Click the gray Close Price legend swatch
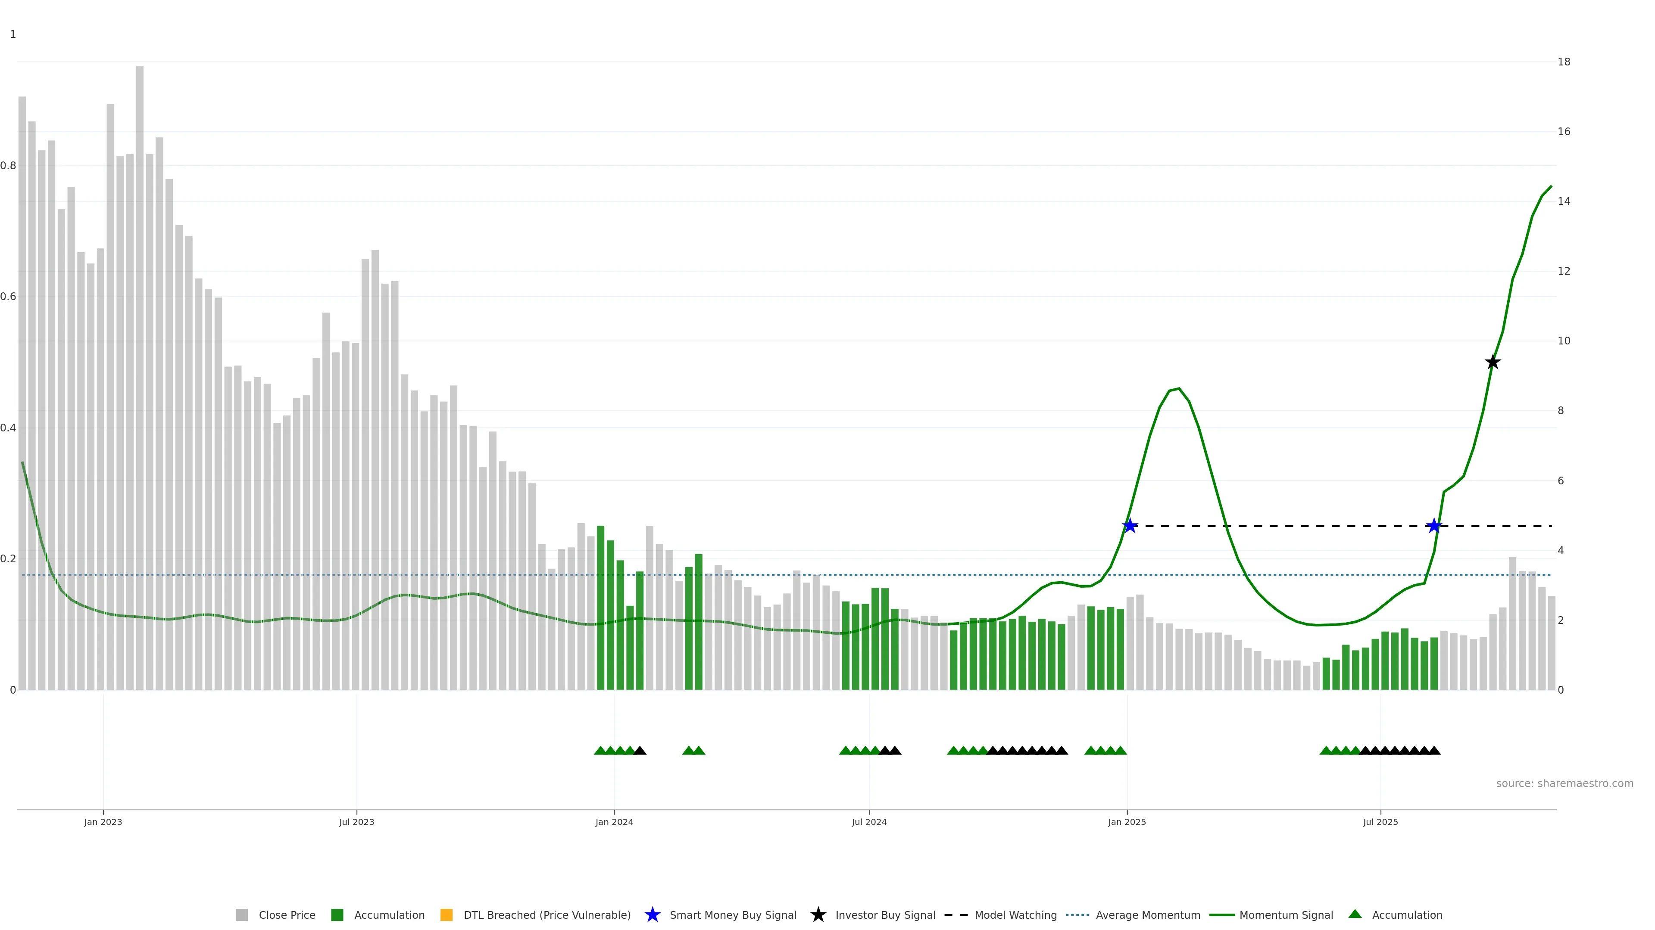The image size is (1655, 930). click(241, 914)
